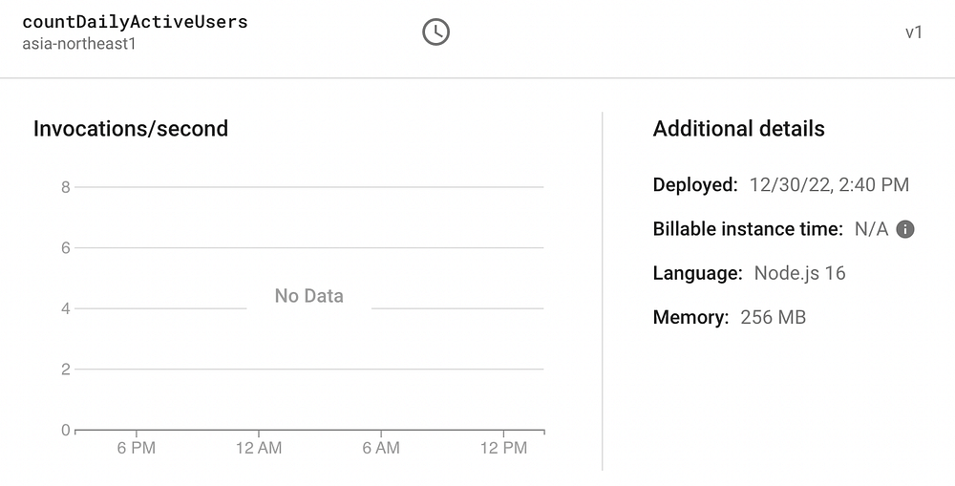This screenshot has height=486, width=955.
Task: Click the 12 AM axis marker
Action: pos(258,448)
